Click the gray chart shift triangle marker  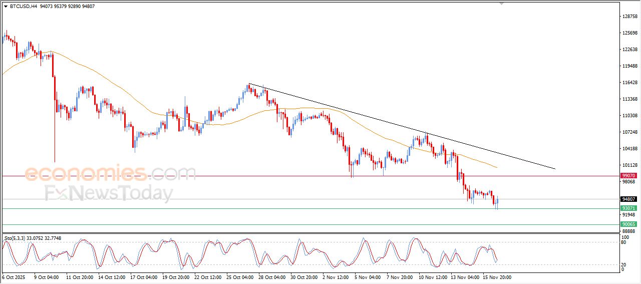coord(501,4)
